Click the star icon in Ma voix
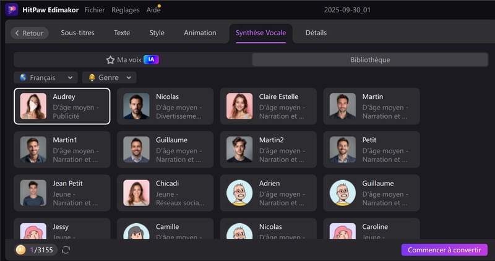The image size is (495, 261). pyautogui.click(x=110, y=60)
